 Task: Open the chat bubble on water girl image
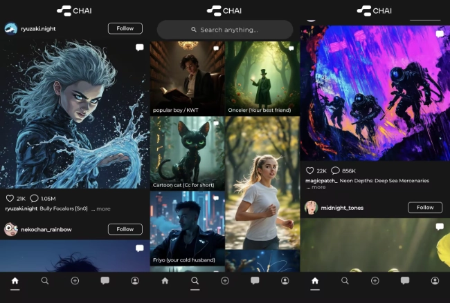click(x=139, y=48)
